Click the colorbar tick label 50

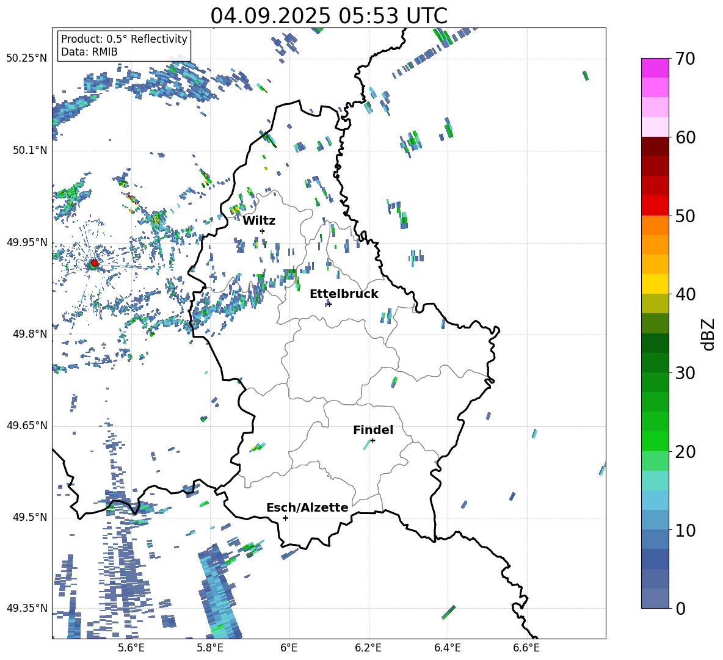click(685, 216)
